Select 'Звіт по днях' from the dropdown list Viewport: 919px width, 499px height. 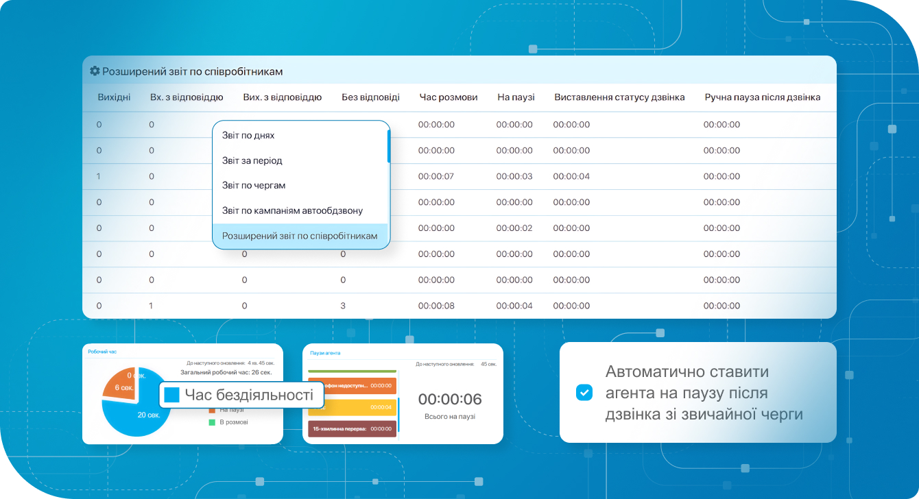tap(248, 136)
